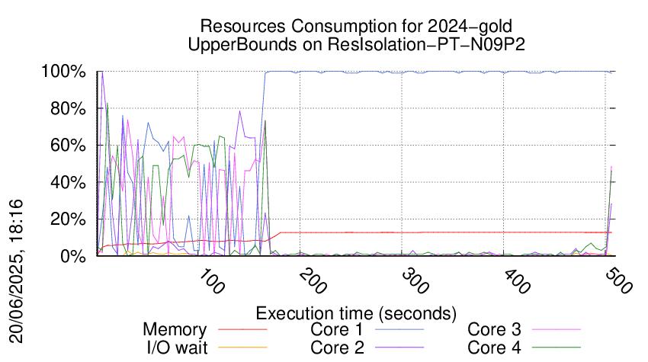
Task: Click the Core 3 legend label
Action: point(494,329)
